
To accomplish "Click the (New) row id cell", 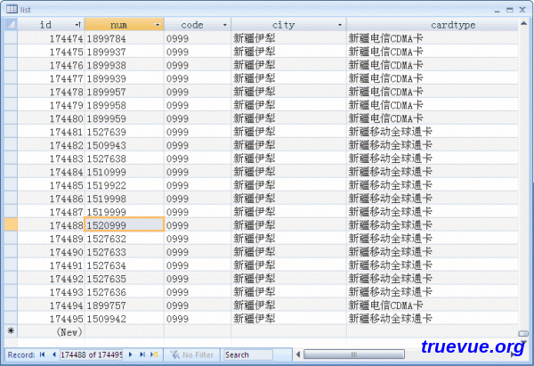I will (x=51, y=331).
